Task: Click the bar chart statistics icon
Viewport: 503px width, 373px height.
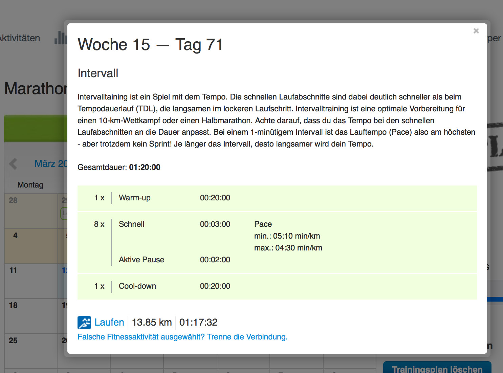Action: click(x=60, y=38)
